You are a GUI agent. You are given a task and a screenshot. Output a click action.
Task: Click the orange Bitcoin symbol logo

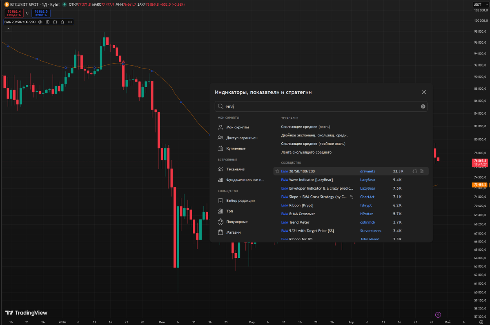[x=7, y=4]
